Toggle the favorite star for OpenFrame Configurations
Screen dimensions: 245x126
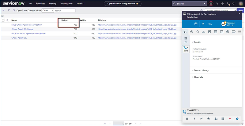tap(137, 4)
